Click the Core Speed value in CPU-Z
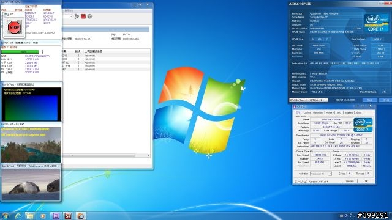 point(319,155)
